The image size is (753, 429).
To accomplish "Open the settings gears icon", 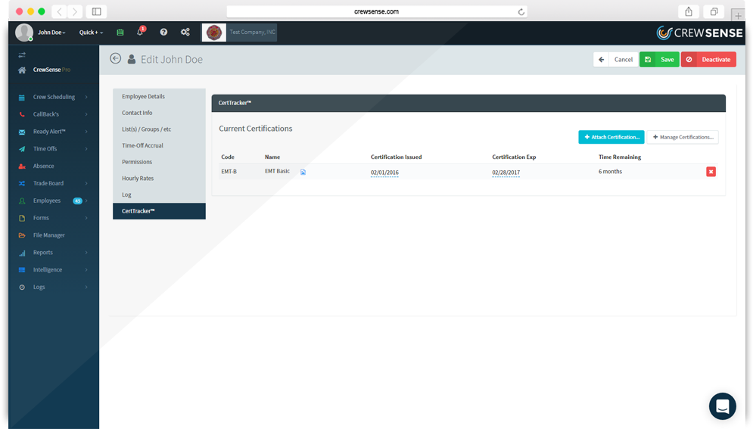I will pos(185,32).
